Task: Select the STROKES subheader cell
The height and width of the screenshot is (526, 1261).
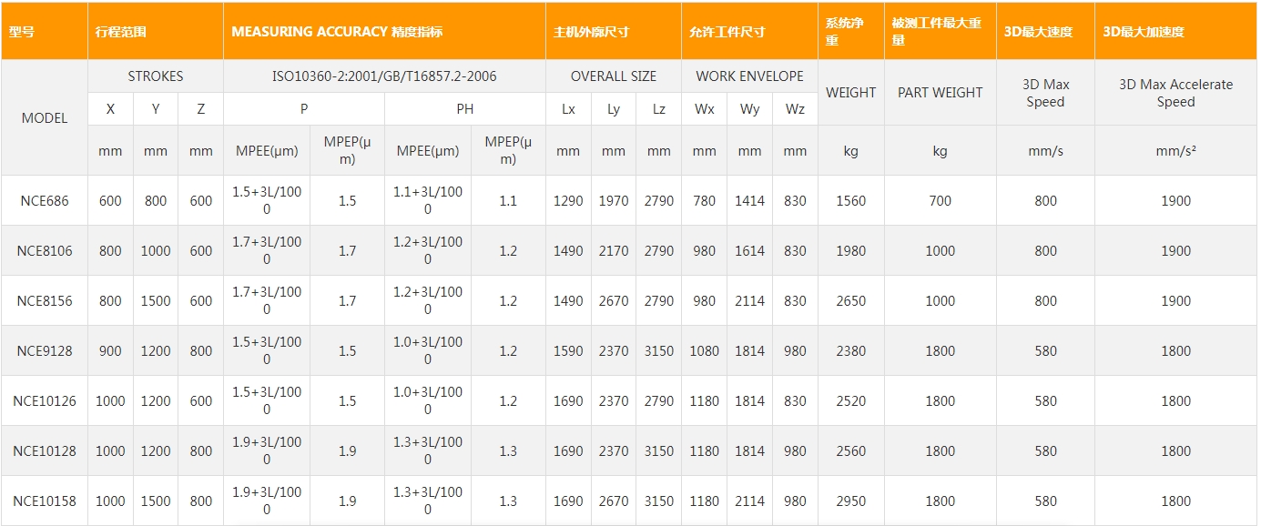Action: [x=155, y=76]
